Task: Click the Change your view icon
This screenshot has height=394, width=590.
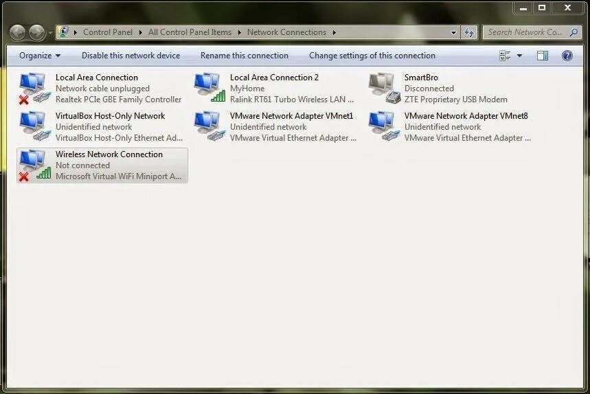Action: point(505,56)
